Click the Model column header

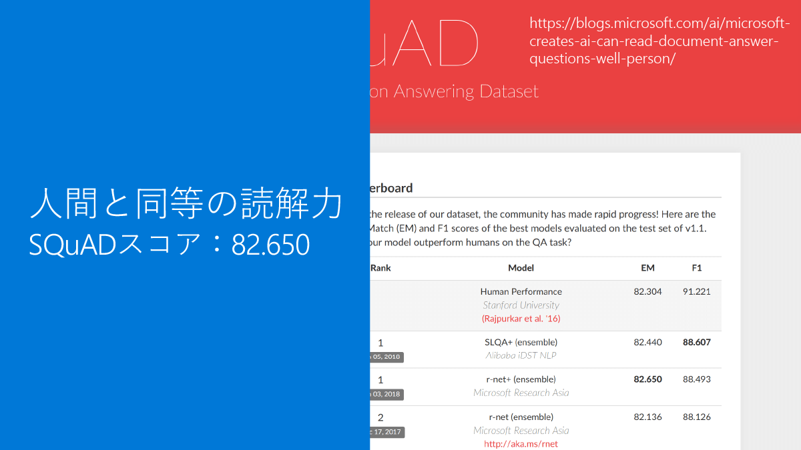tap(521, 267)
